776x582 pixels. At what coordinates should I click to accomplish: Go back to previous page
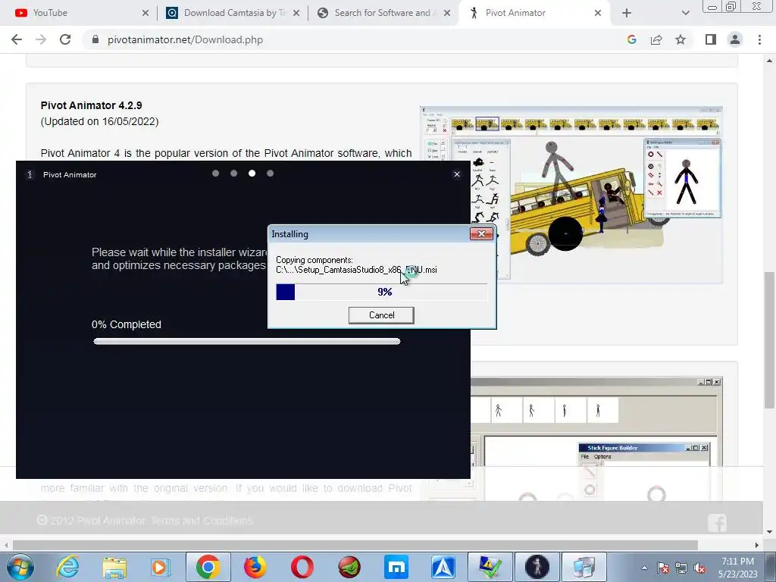(x=17, y=39)
